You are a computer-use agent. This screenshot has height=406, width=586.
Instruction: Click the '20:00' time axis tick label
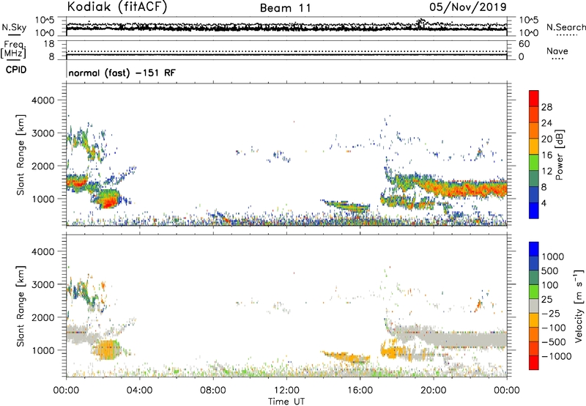tap(434, 391)
